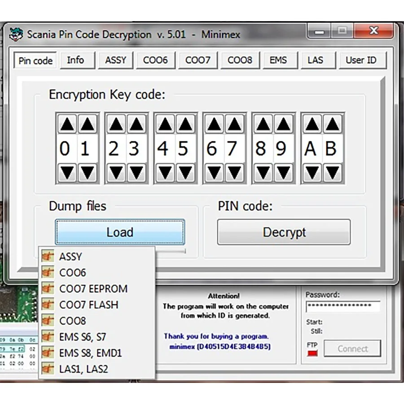
Task: Choose COO6 from the Load menu
Action: [97, 272]
